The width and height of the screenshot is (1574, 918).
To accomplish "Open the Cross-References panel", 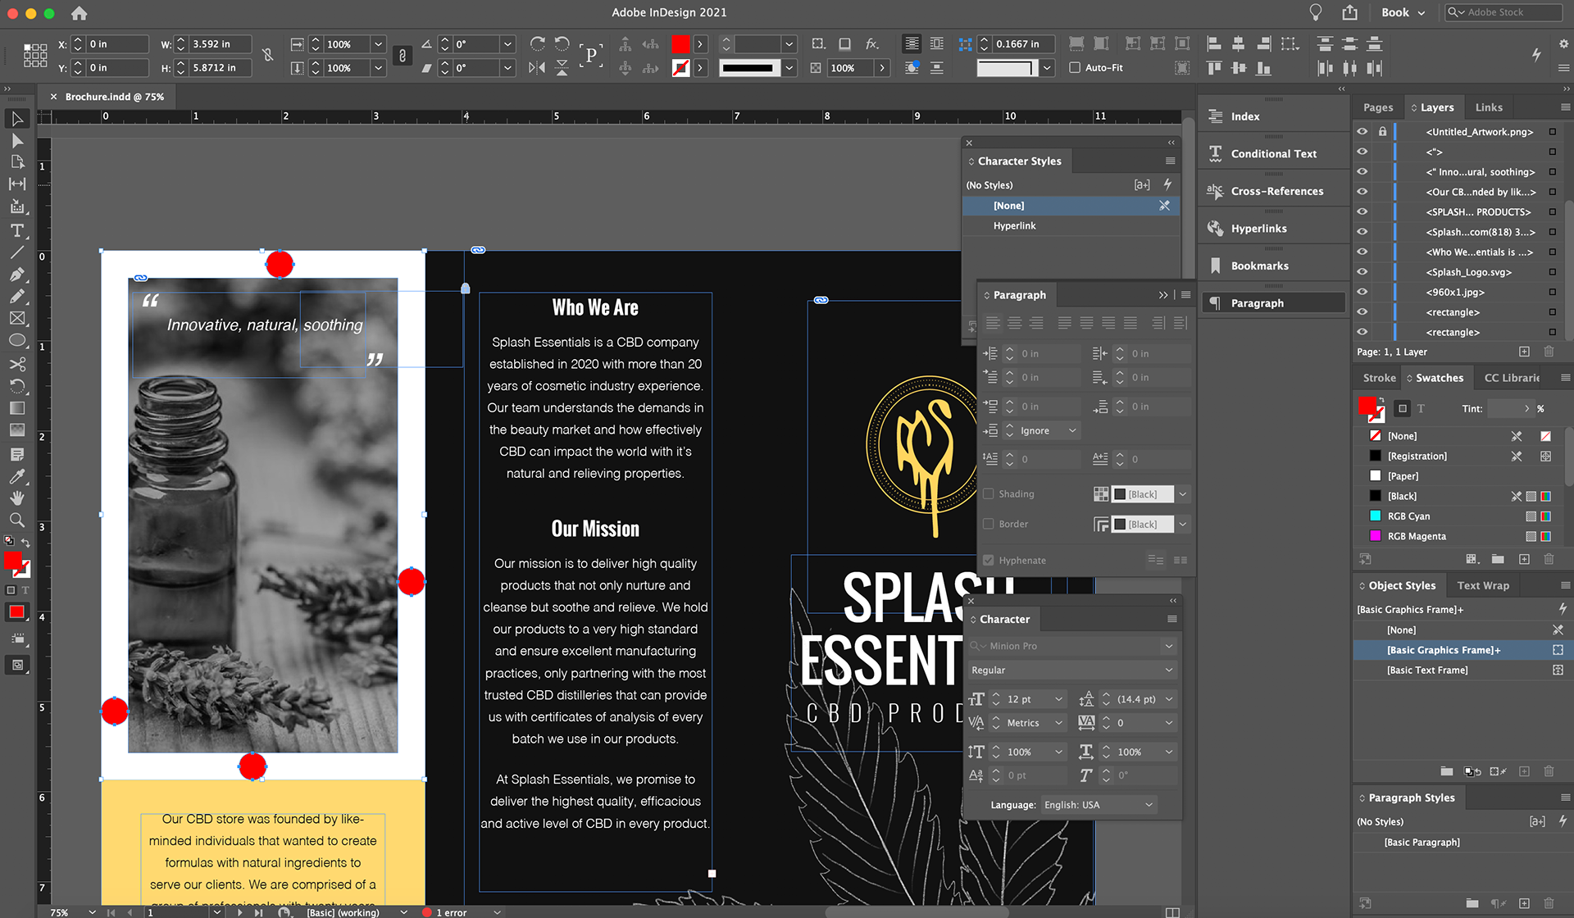I will click(1274, 191).
